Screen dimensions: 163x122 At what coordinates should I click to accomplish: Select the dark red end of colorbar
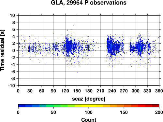[156, 105]
